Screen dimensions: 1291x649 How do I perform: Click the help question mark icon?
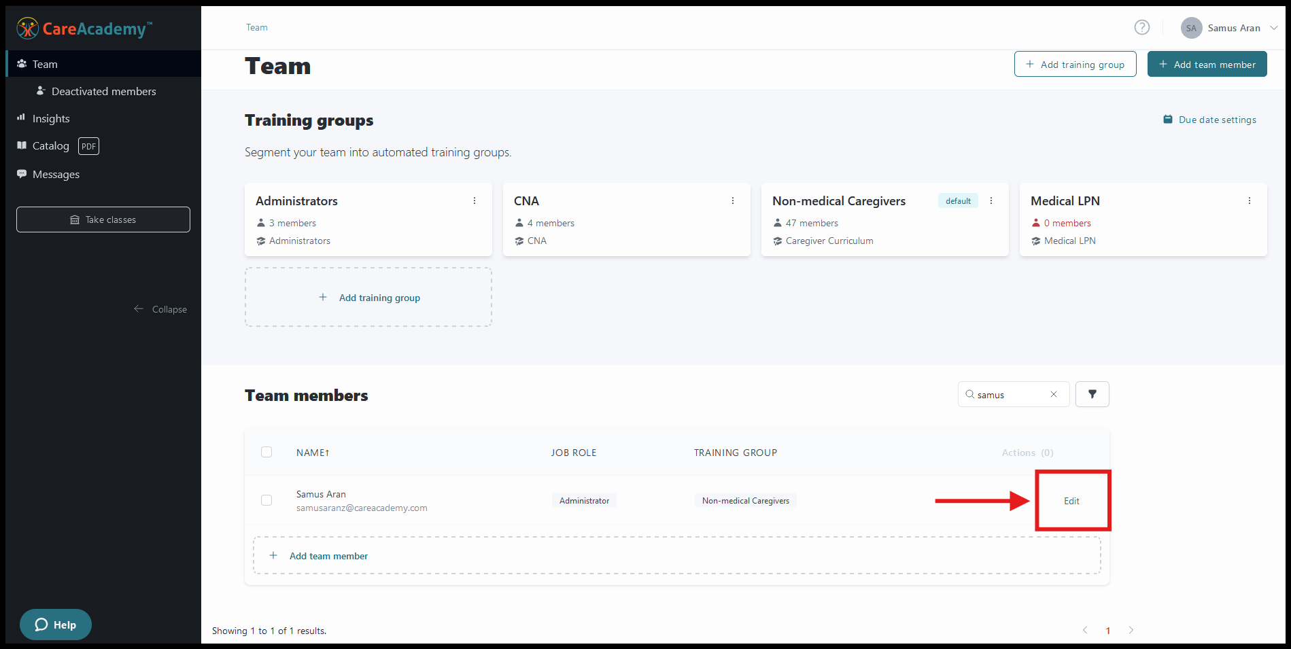pyautogui.click(x=1141, y=27)
